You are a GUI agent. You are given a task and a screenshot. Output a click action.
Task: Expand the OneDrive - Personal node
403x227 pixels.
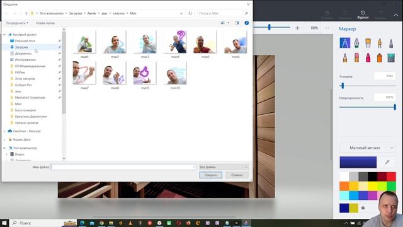[4, 131]
